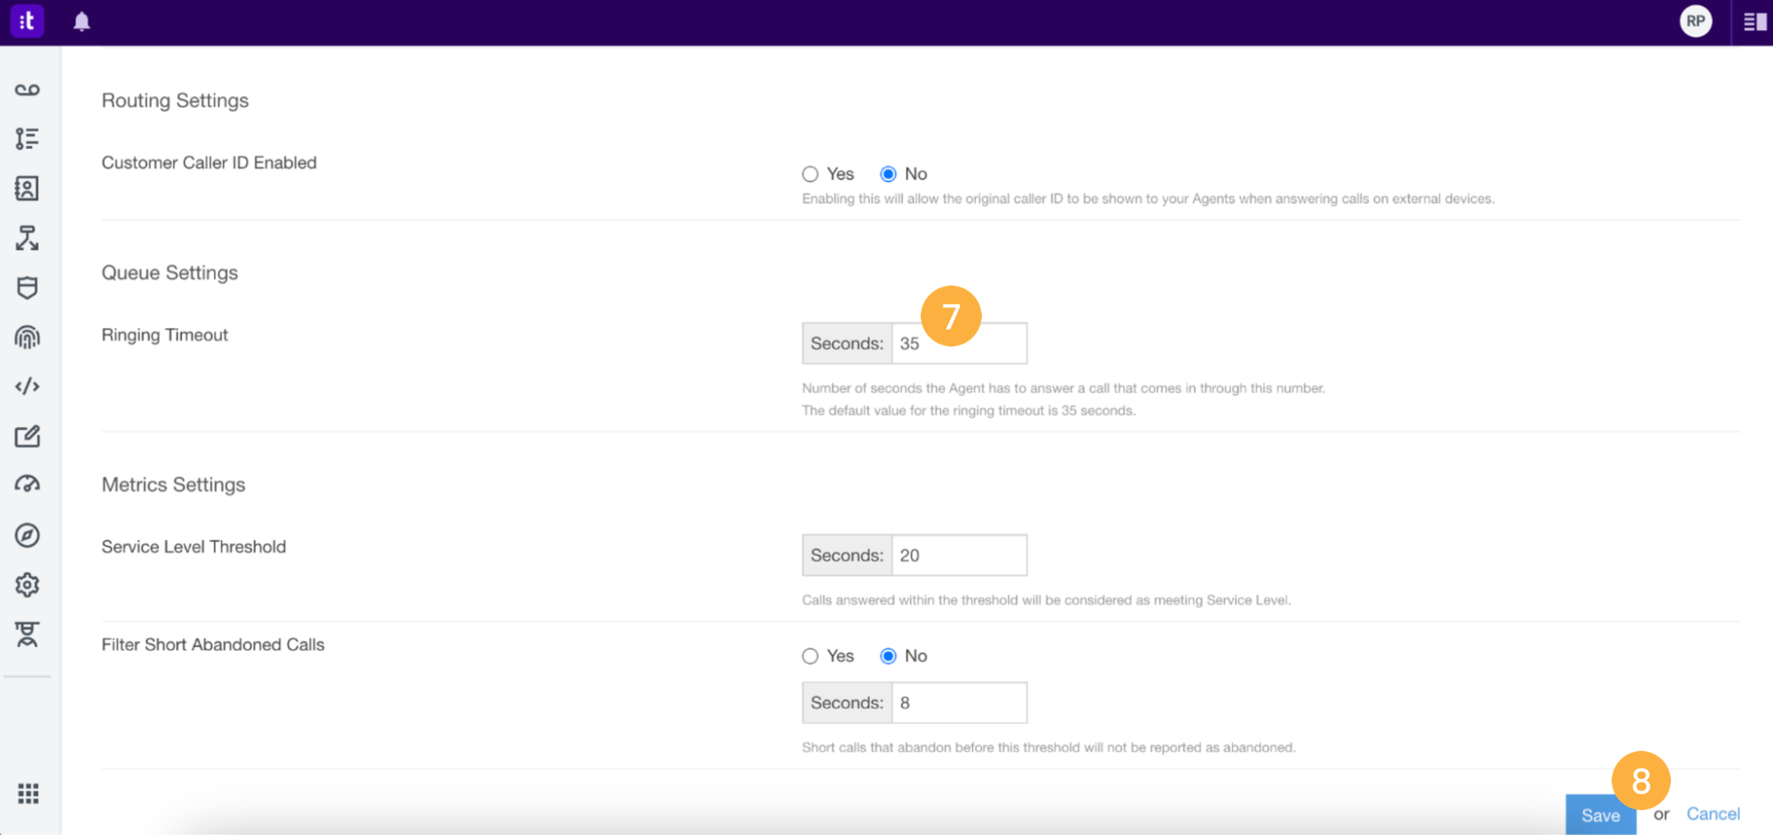Open the call flow routing icon in sidebar
Screen dimensions: 1773x835
coord(27,238)
